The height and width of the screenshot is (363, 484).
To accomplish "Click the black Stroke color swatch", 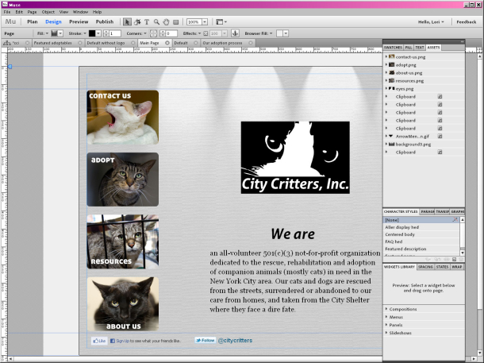I will pyautogui.click(x=92, y=33).
